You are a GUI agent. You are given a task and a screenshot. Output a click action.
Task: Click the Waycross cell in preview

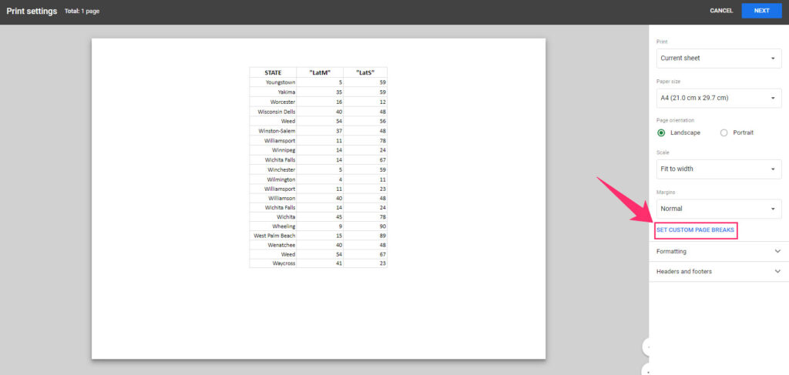[273, 263]
